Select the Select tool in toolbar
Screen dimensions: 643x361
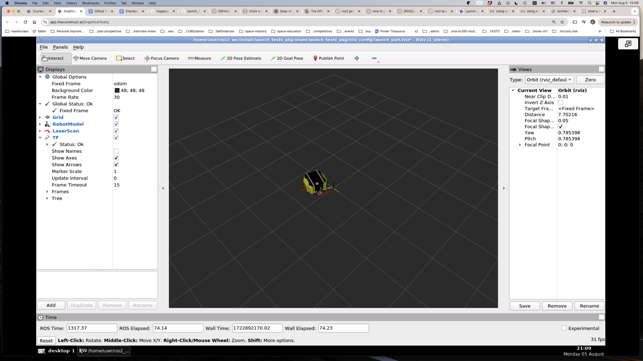pos(125,58)
